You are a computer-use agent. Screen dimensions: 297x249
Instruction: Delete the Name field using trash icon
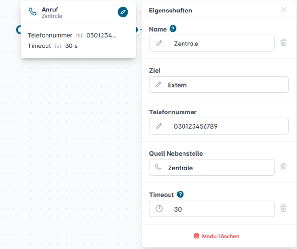[284, 43]
